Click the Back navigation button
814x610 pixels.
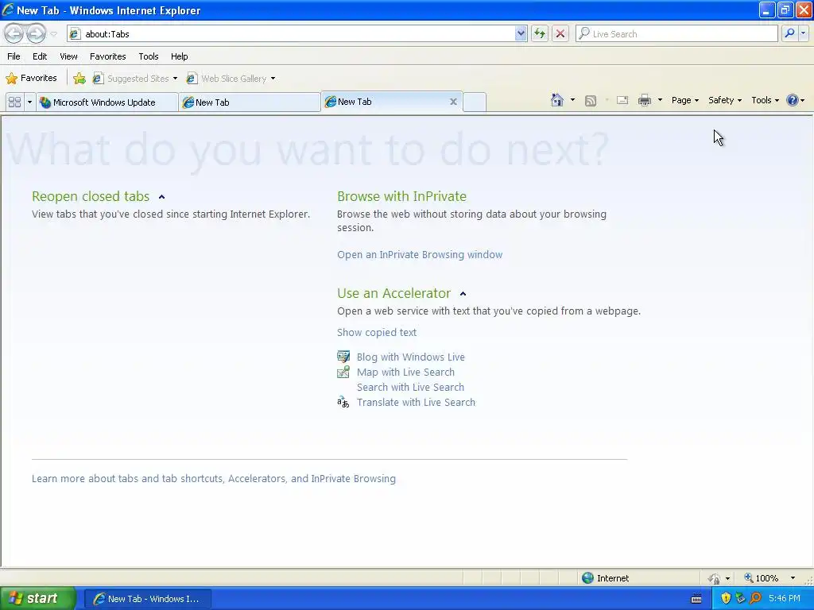14,33
